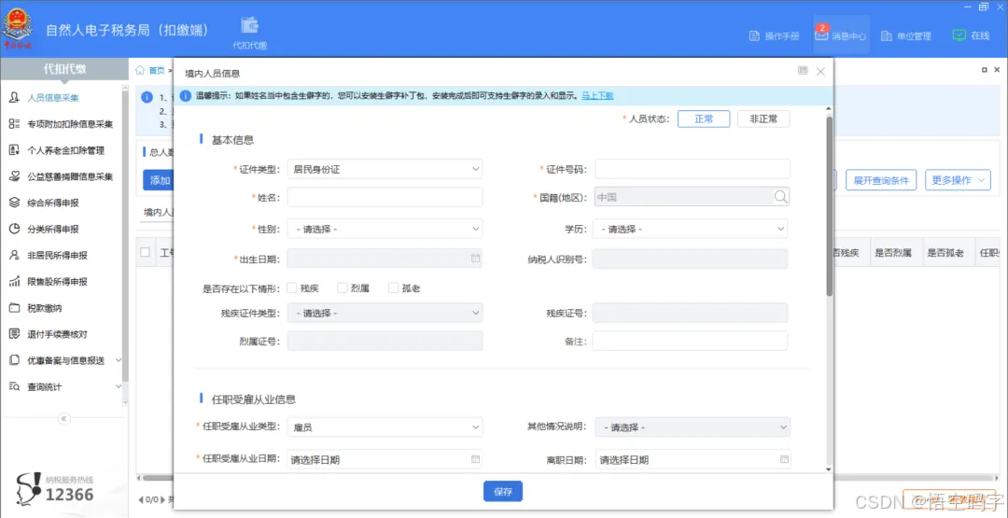This screenshot has width=1008, height=518.
Task: Click the 专项附加扣除信息采集 sidebar icon
Action: 14,124
